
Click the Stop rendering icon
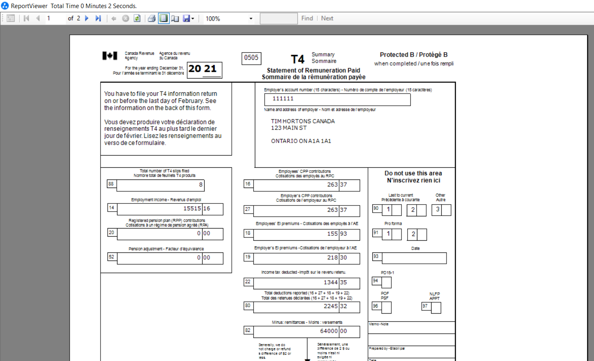(126, 18)
